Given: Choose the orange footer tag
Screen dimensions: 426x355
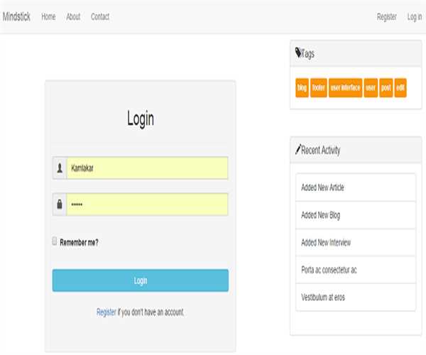Looking at the screenshot, I should click(x=318, y=88).
